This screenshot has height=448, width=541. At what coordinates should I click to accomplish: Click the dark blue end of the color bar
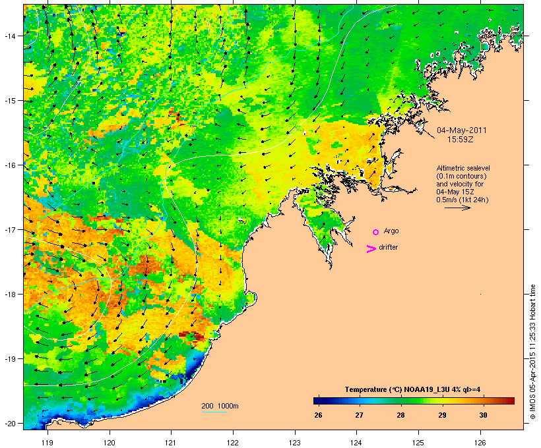[319, 401]
